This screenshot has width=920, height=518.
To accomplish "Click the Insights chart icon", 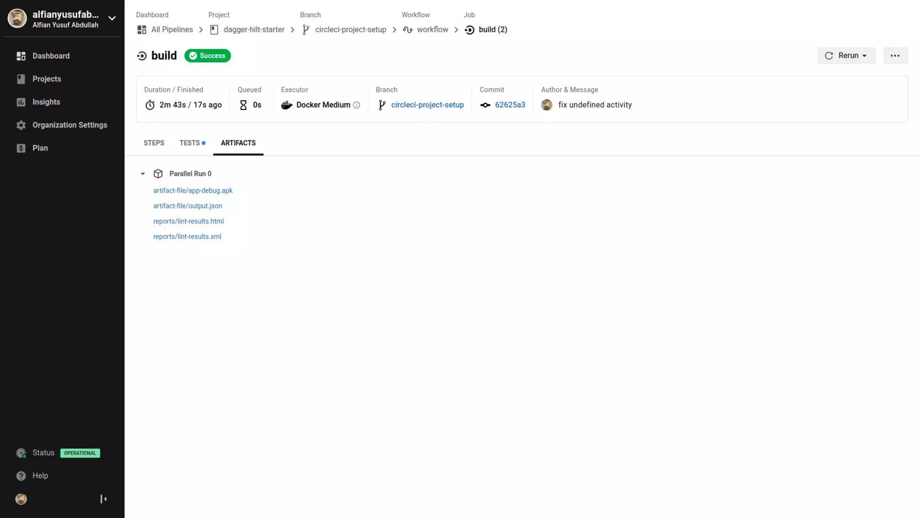I will (x=21, y=102).
